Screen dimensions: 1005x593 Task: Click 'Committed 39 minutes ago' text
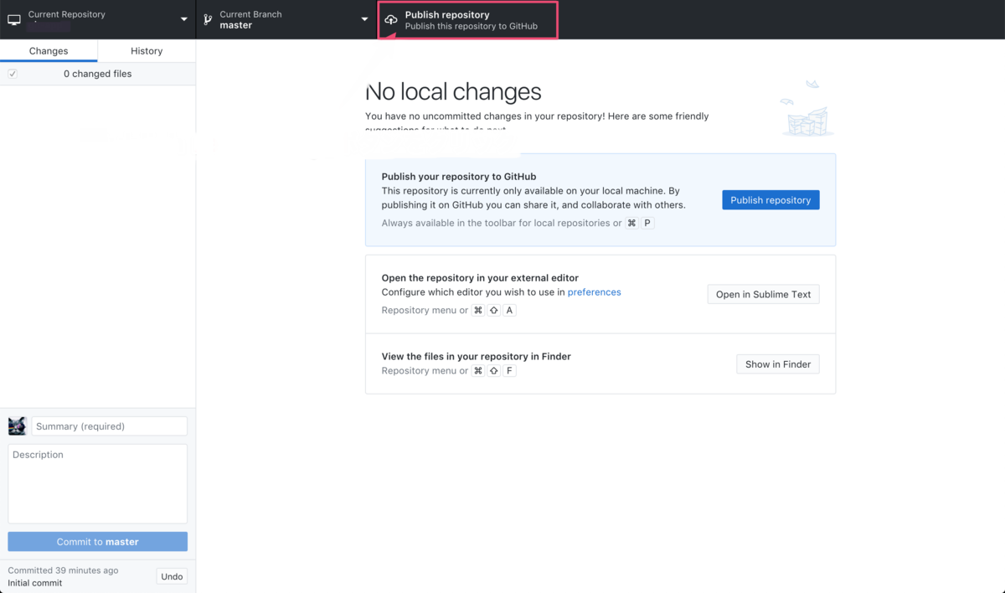(x=63, y=570)
